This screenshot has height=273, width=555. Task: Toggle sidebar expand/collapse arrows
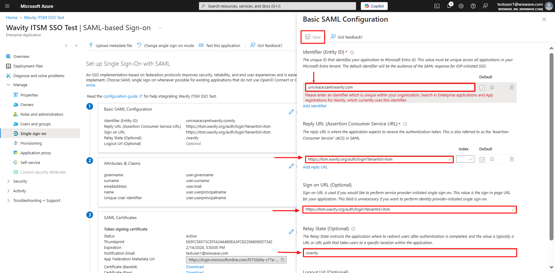(x=66, y=45)
